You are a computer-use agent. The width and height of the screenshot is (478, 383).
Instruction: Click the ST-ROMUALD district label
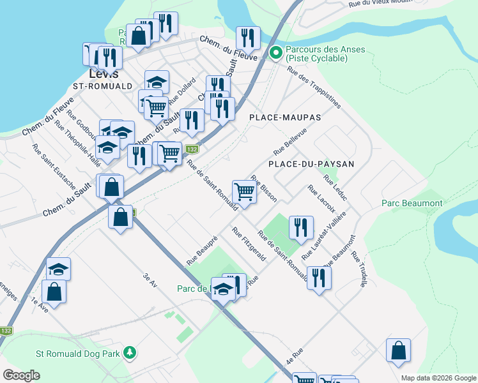click(x=103, y=86)
